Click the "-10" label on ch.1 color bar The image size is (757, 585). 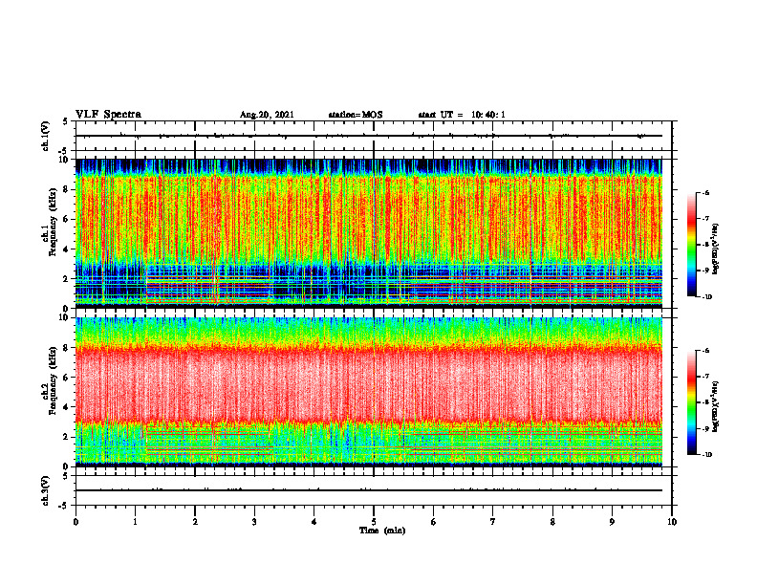(x=706, y=296)
